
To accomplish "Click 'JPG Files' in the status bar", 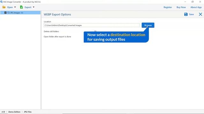I will click(28, 112).
